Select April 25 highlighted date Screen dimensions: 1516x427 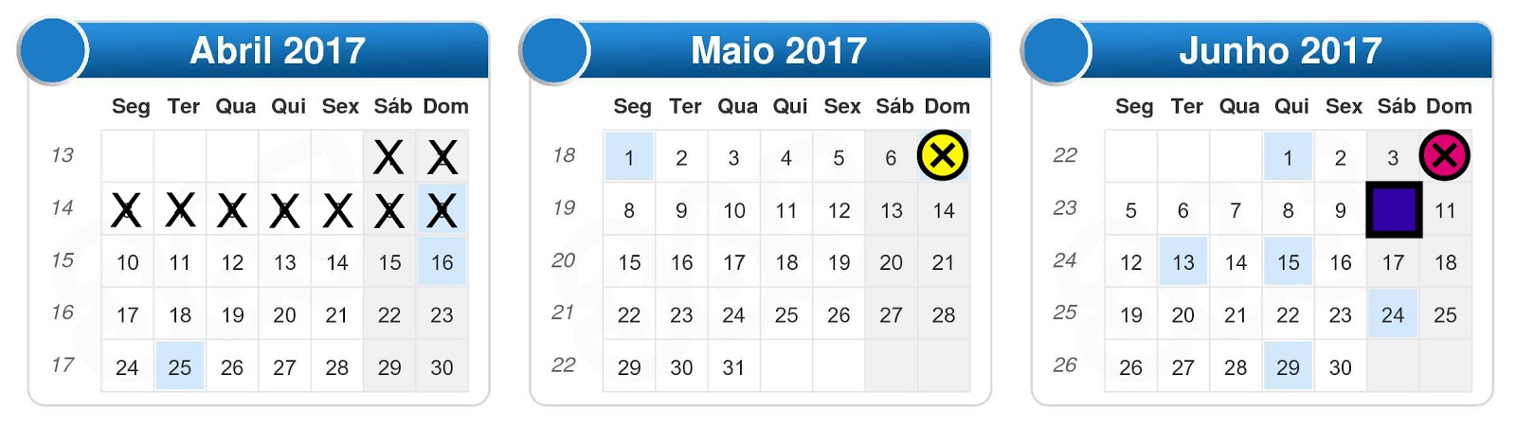pyautogui.click(x=180, y=366)
